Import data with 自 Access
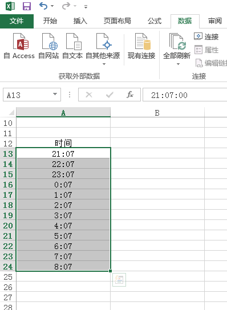This screenshot has height=310, width=227. [19, 46]
